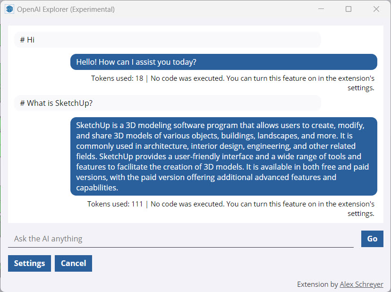Viewport: 391px width, 292px height.
Task: Click the "Extension by" footer label
Action: tap(317, 284)
